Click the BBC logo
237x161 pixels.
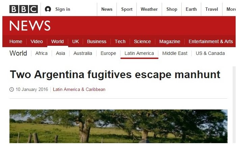[24, 9]
